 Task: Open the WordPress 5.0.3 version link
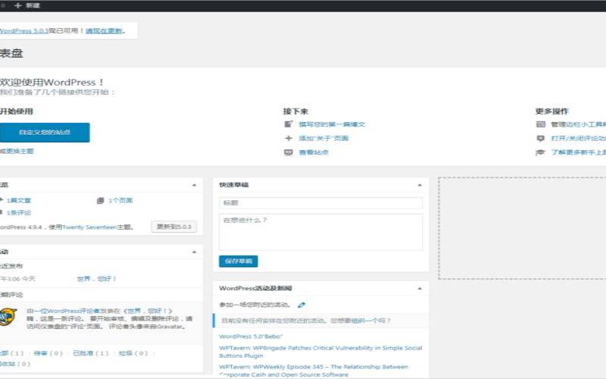click(24, 31)
